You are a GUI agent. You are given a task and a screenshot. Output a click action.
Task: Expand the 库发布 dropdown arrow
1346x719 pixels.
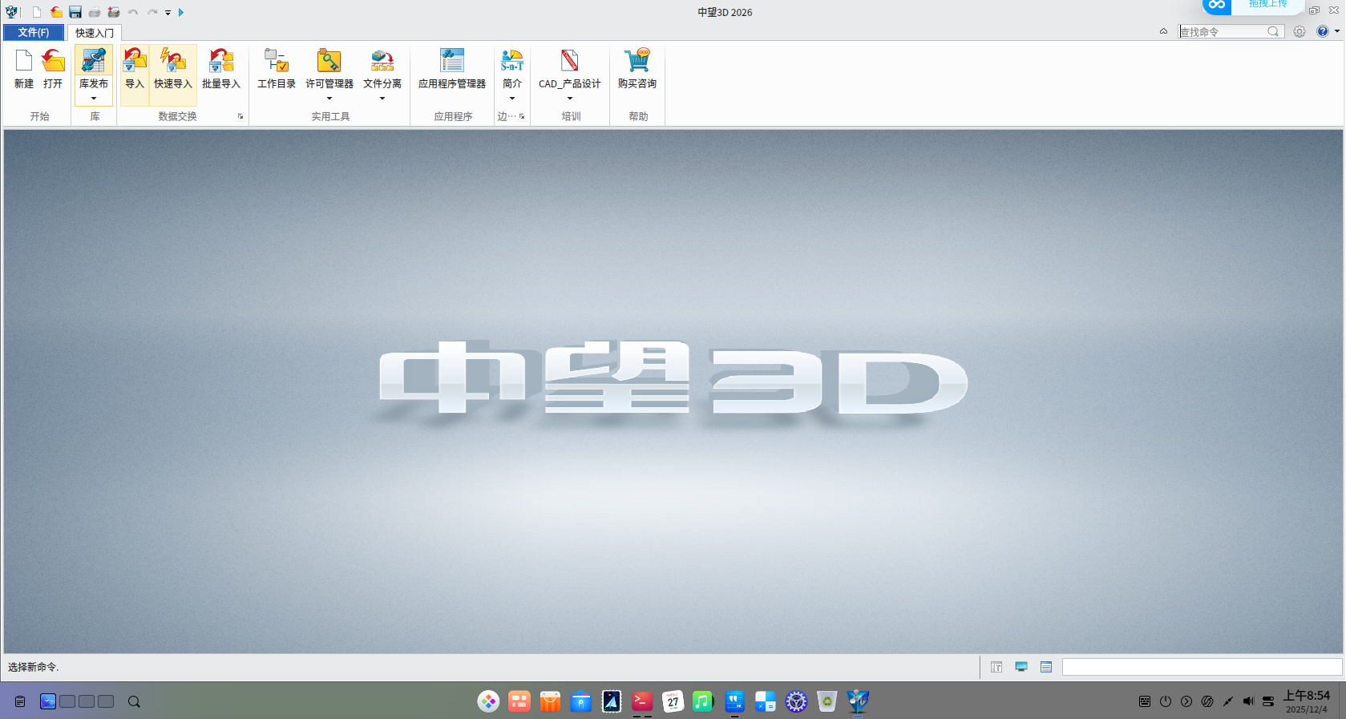click(x=94, y=99)
